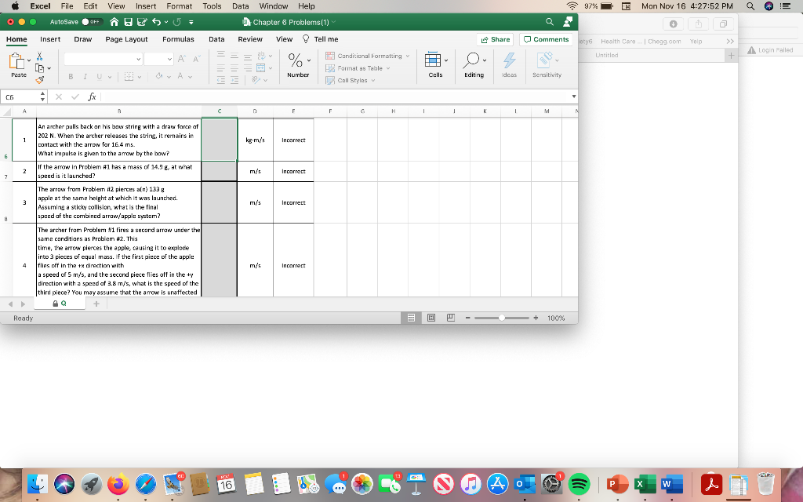Click the Q sheet tab
803x502 pixels.
pyautogui.click(x=60, y=304)
